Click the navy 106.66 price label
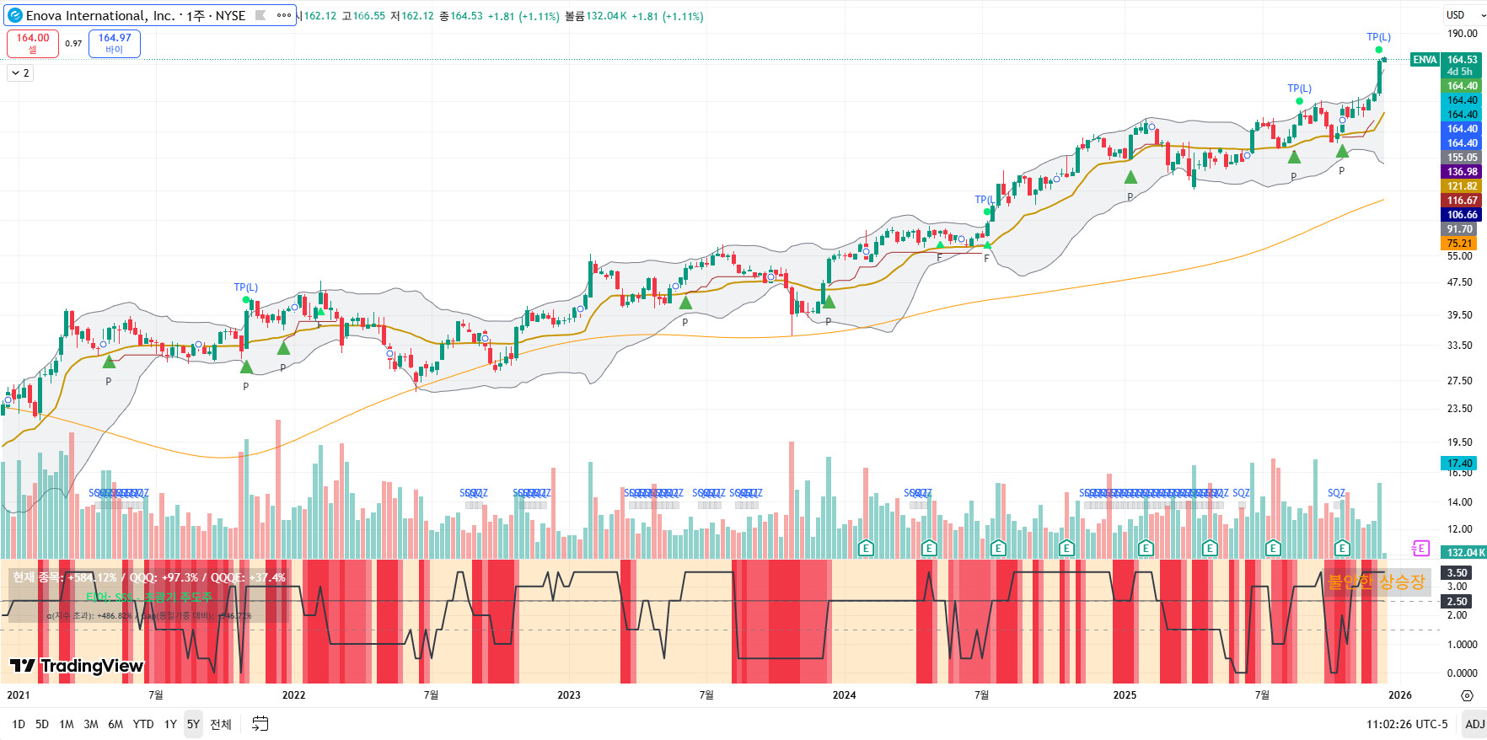The height and width of the screenshot is (740, 1487). click(1462, 215)
